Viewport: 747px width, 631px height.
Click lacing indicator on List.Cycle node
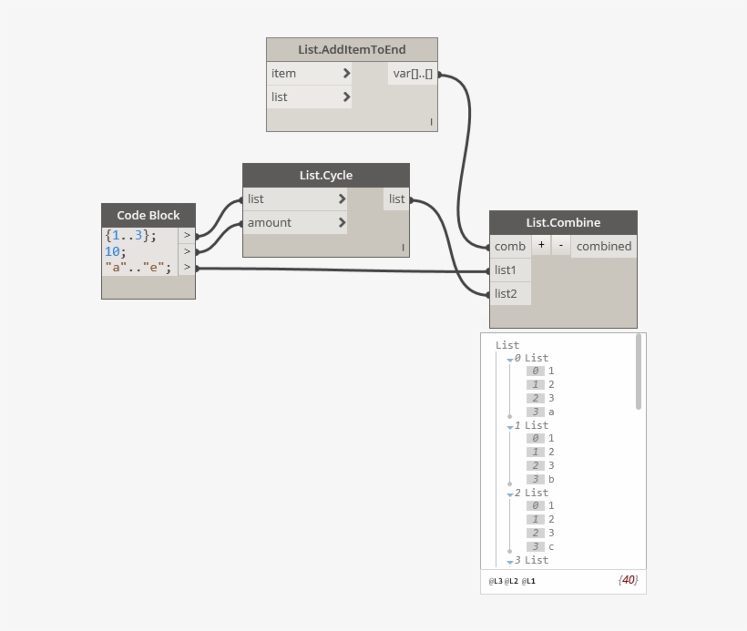[x=402, y=248]
